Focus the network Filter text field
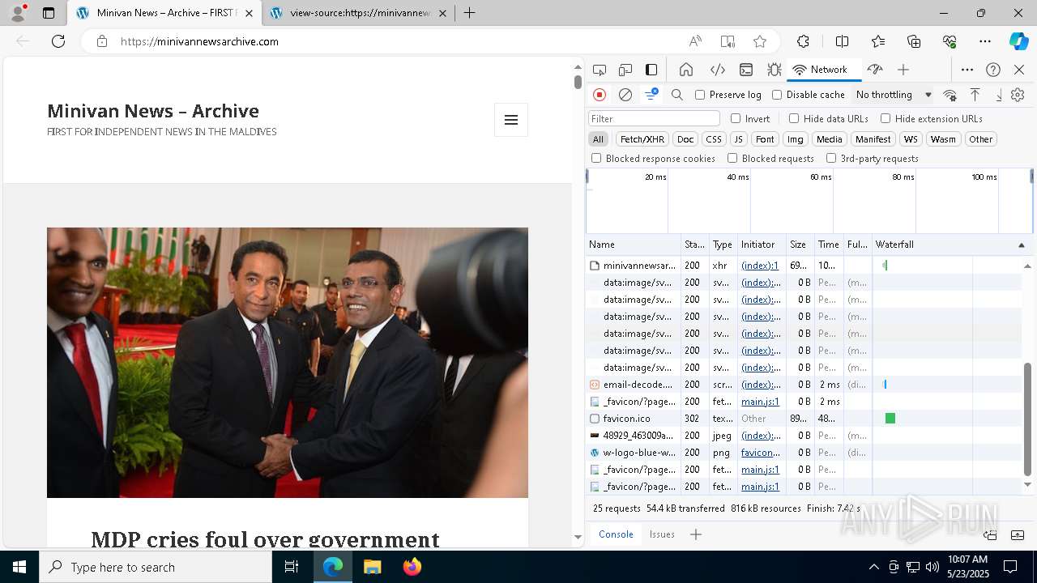 click(654, 118)
